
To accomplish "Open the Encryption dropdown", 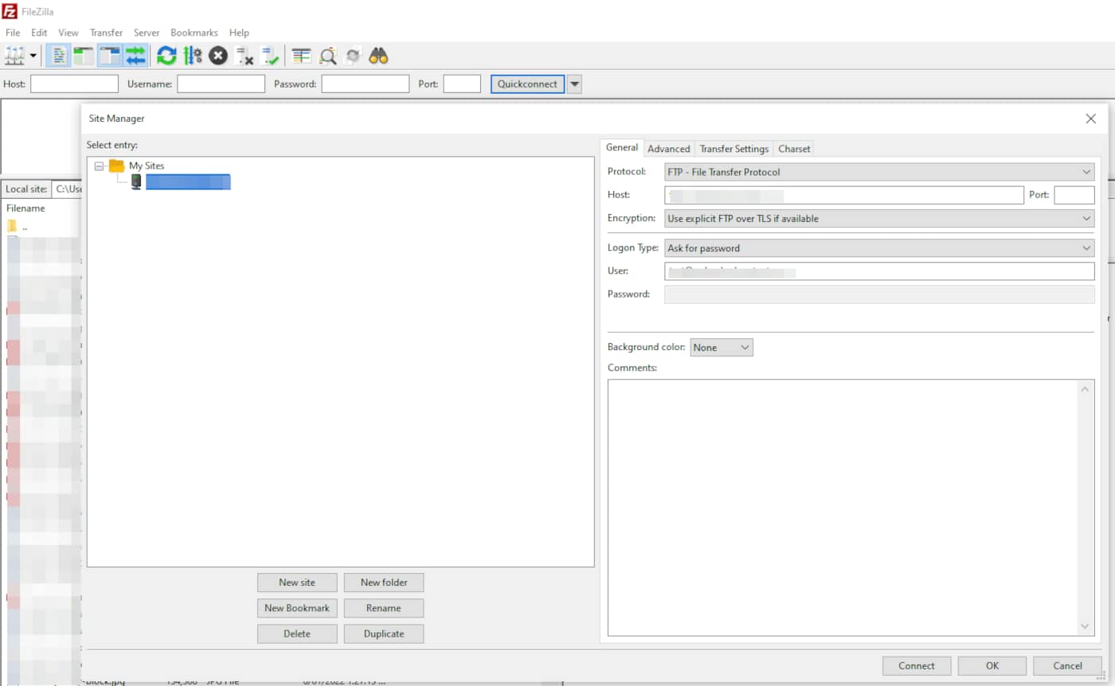I will coord(879,218).
